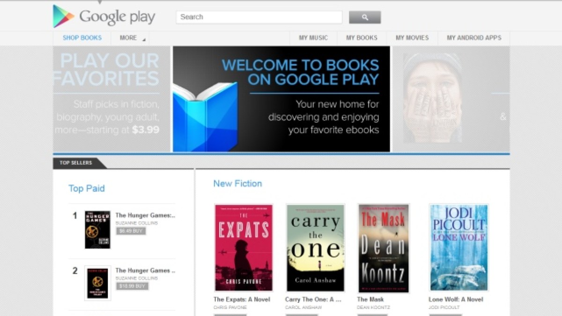Go to My Music
This screenshot has height=316, width=562.
point(313,38)
